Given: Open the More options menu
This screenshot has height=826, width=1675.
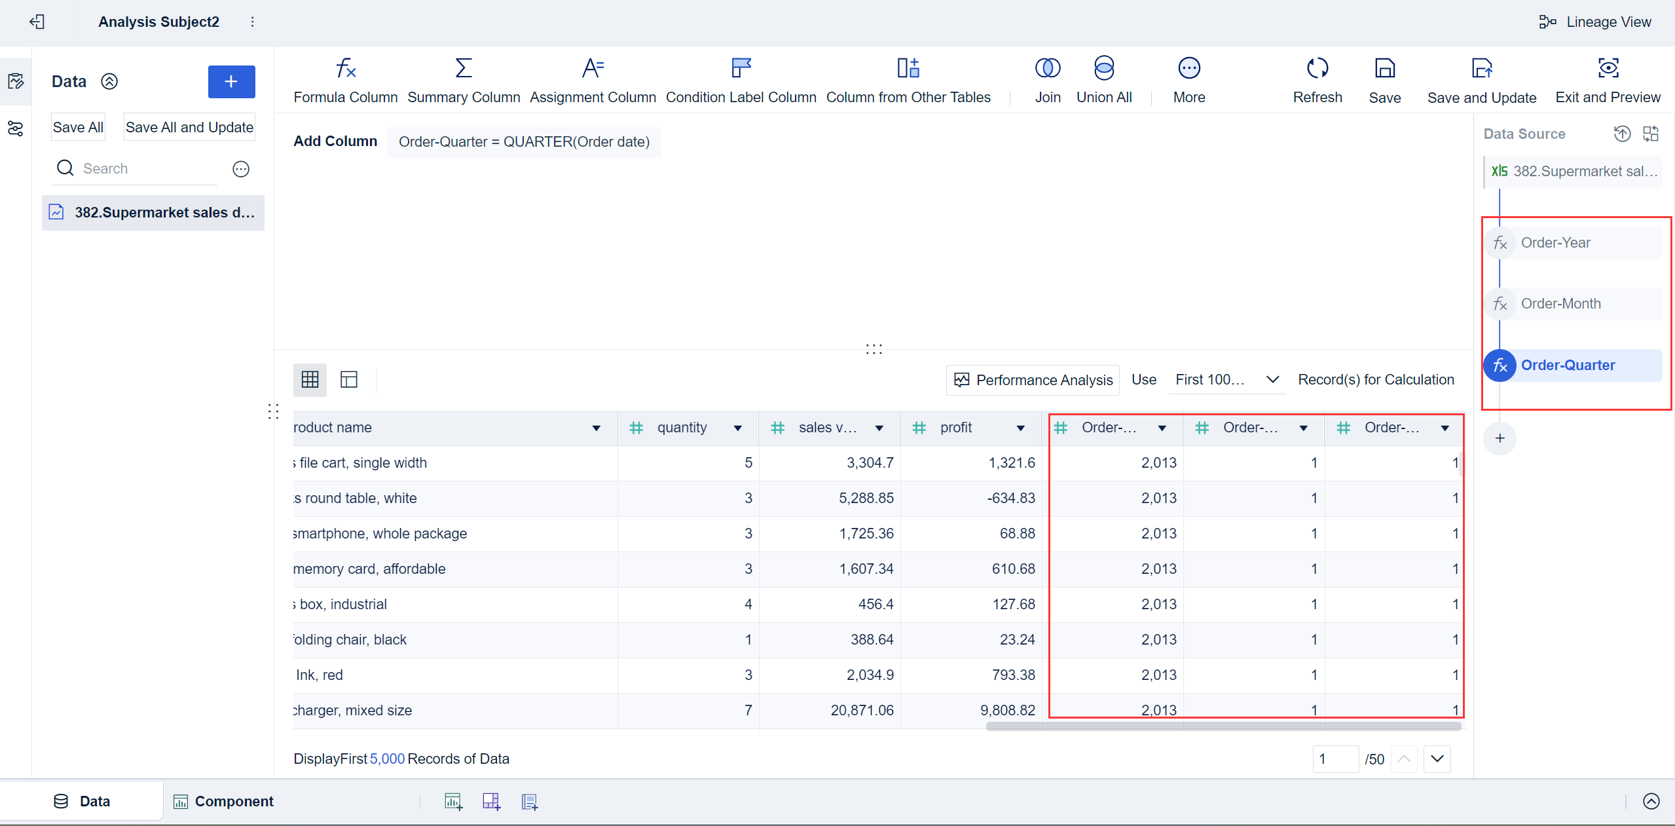Looking at the screenshot, I should (1189, 81).
